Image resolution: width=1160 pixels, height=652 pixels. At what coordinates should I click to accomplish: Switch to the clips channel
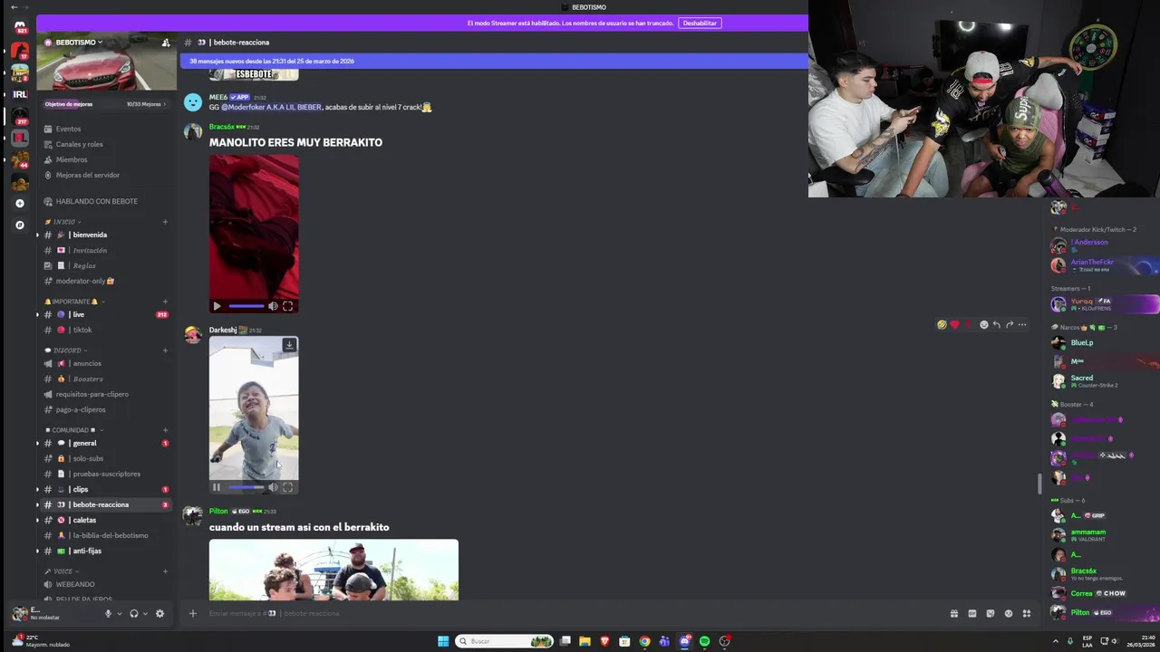(x=106, y=489)
